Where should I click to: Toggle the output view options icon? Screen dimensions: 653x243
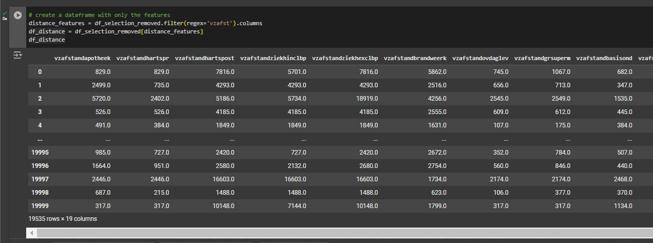(17, 54)
